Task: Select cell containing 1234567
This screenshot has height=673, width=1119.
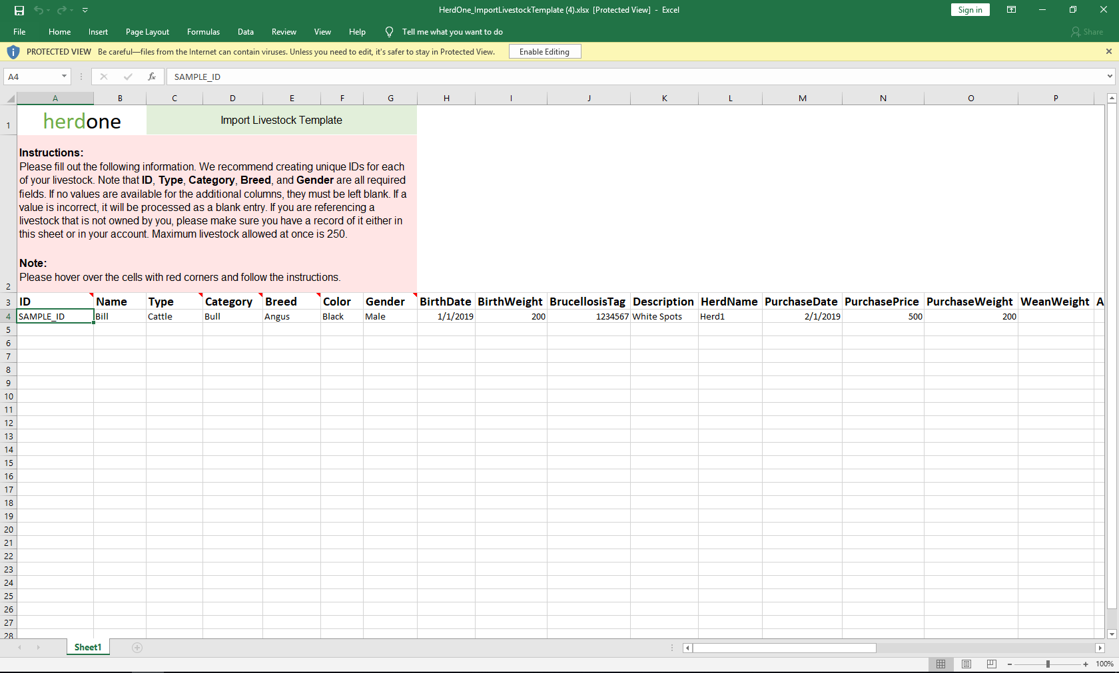Action: pyautogui.click(x=589, y=316)
